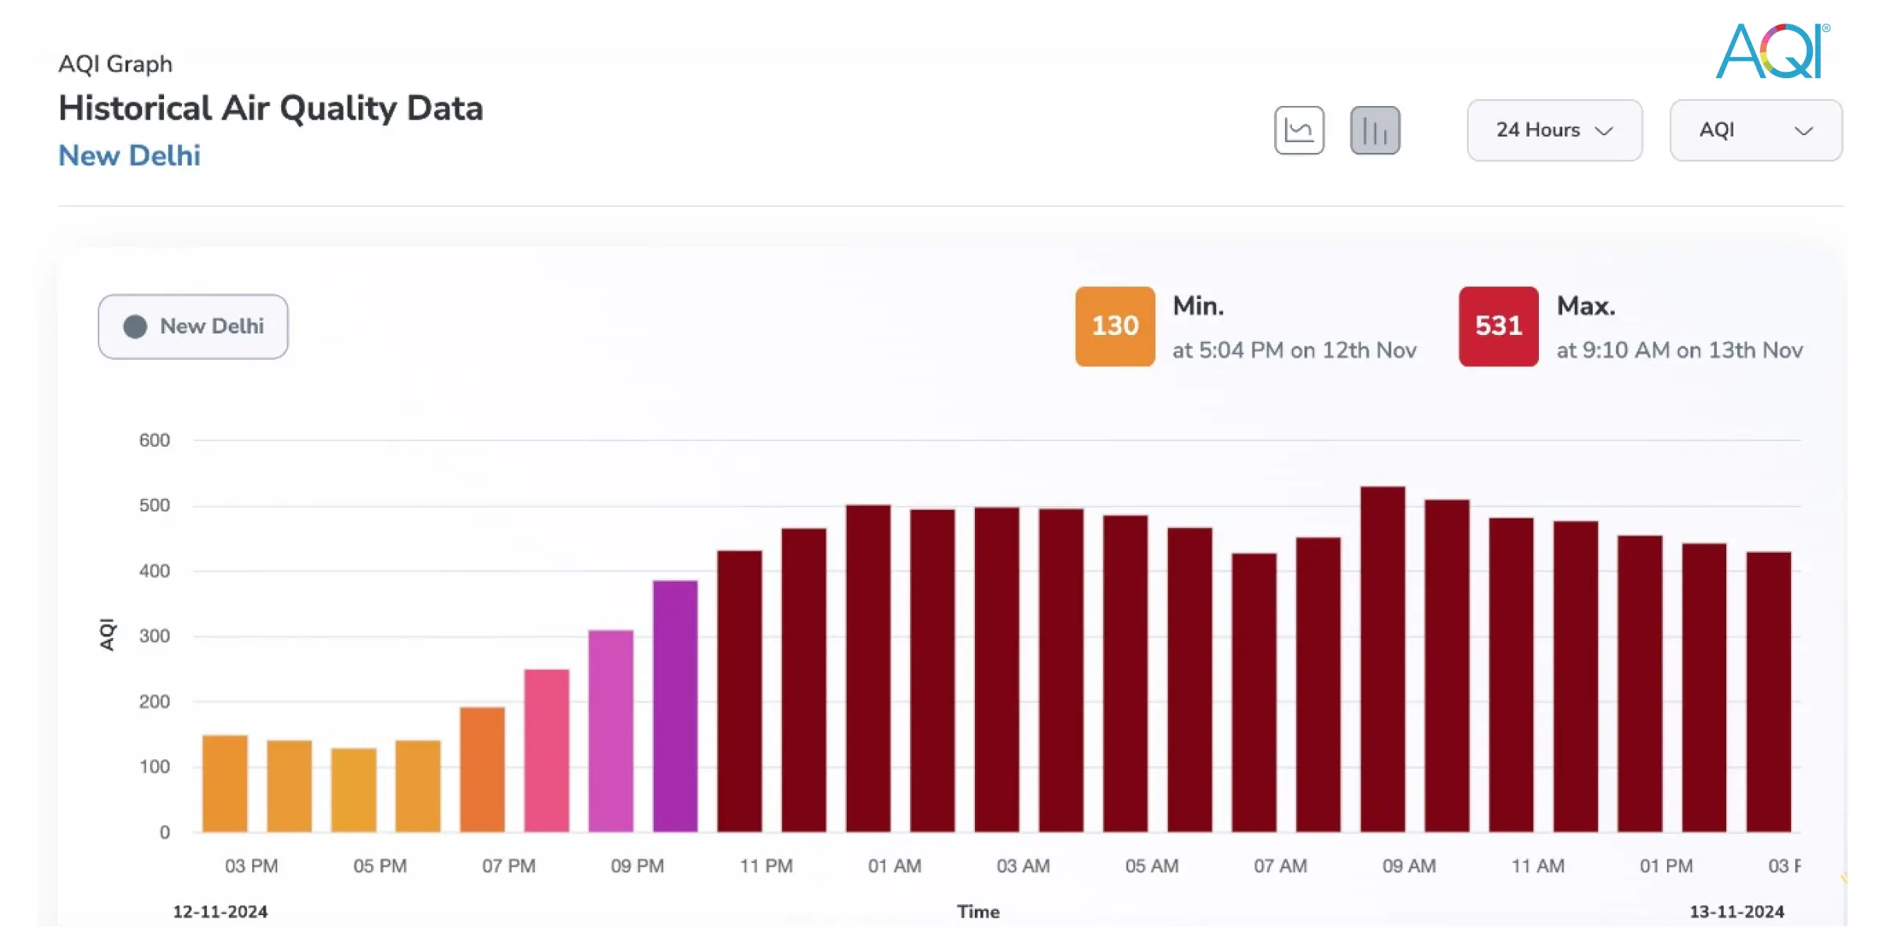Switch to line chart view icon
Image resolution: width=1881 pixels, height=951 pixels.
pos(1302,130)
